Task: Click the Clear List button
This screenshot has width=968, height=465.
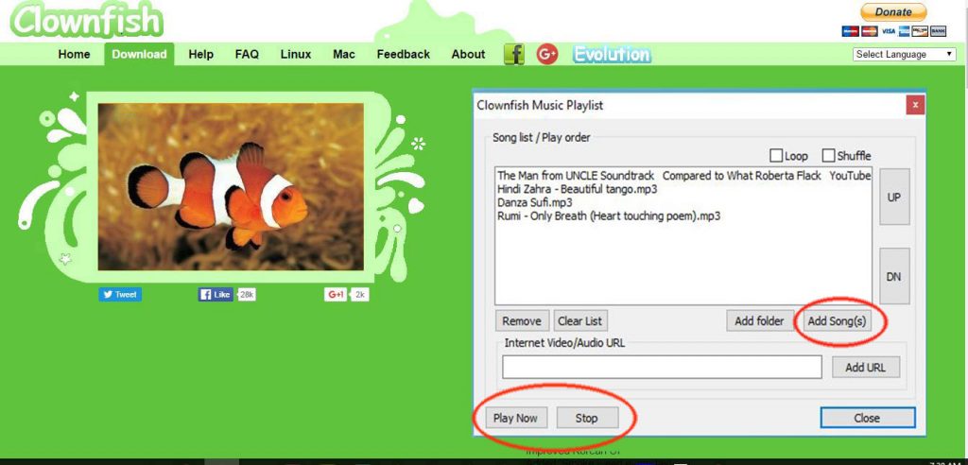Action: pyautogui.click(x=579, y=321)
